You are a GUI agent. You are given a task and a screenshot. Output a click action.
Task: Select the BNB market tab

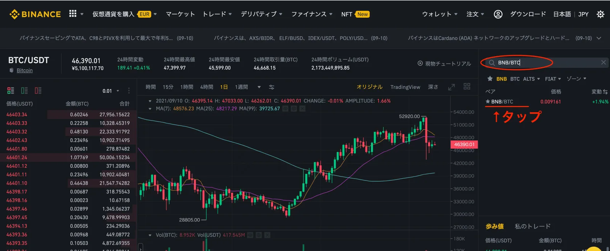pos(501,79)
